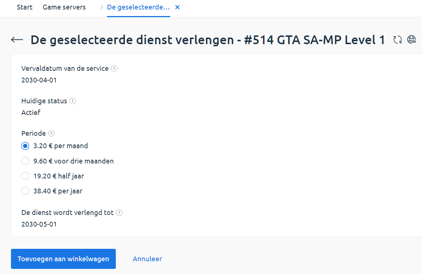Click the chevron separator after Game servers
The height and width of the screenshot is (274, 422).
[102, 8]
